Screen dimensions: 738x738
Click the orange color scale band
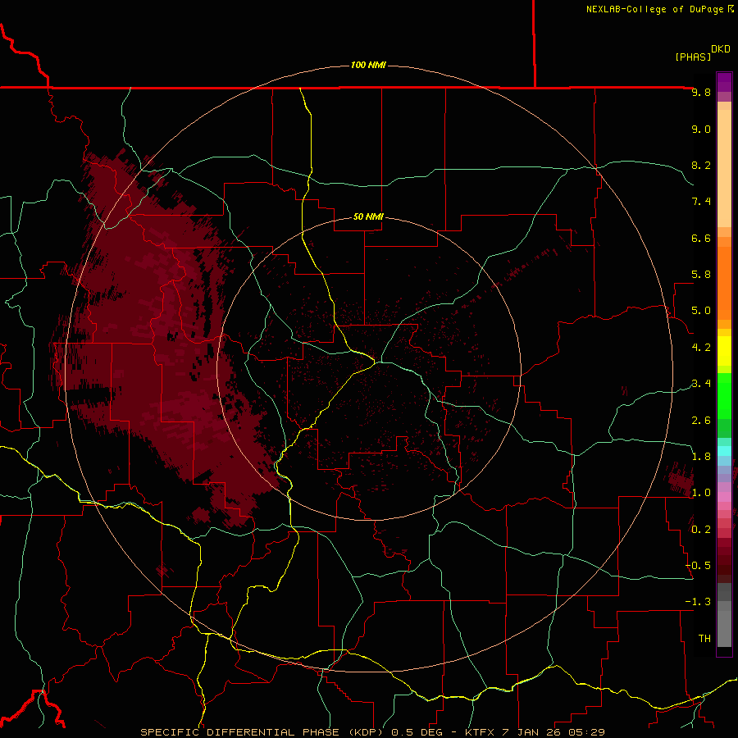pyautogui.click(x=724, y=284)
